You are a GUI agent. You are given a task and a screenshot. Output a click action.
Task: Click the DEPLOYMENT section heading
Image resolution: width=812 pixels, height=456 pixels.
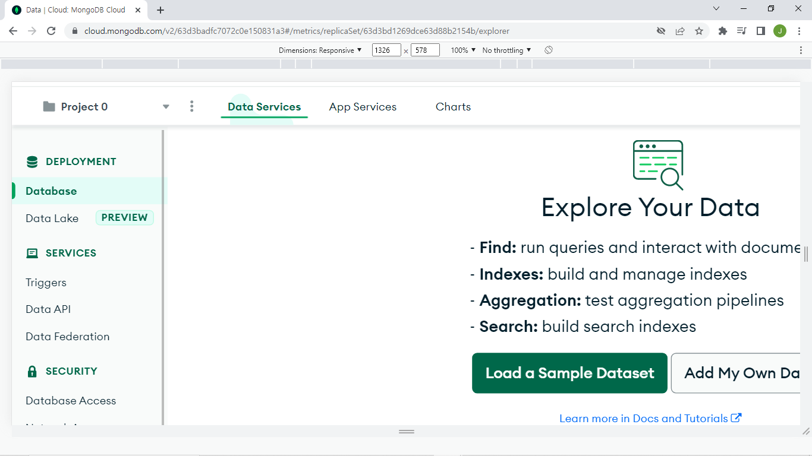(81, 161)
